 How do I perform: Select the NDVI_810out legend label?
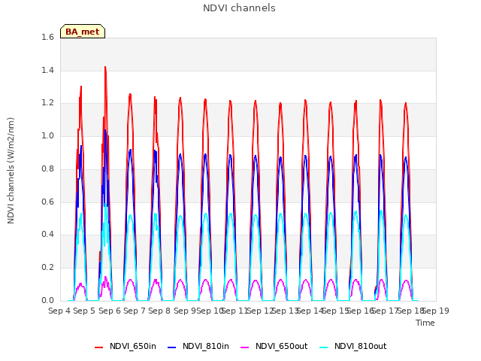(361, 346)
